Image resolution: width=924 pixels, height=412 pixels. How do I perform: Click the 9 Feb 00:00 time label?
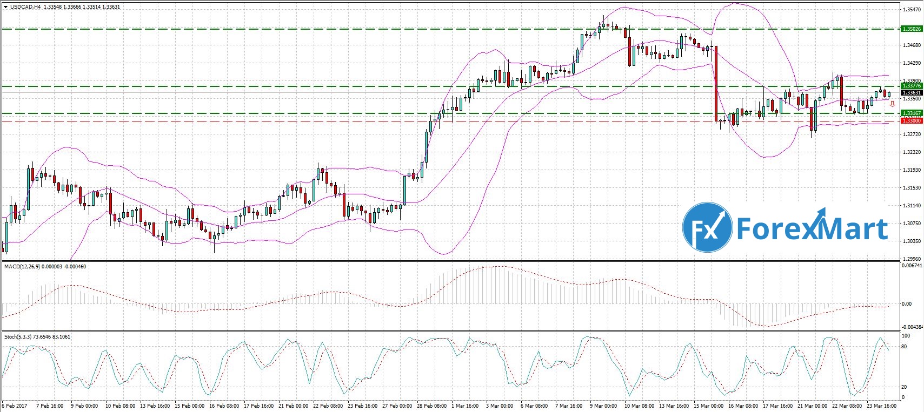[84, 406]
